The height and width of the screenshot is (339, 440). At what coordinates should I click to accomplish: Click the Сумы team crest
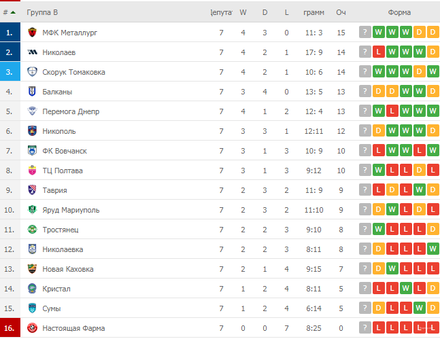coord(32,308)
